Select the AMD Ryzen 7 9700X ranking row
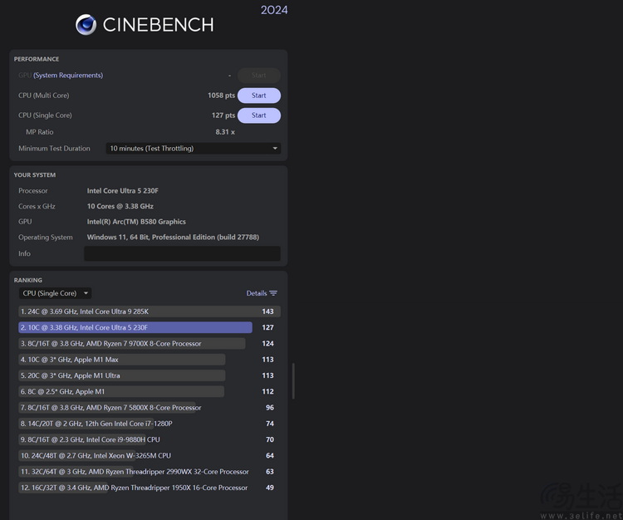The image size is (623, 520). [x=133, y=344]
